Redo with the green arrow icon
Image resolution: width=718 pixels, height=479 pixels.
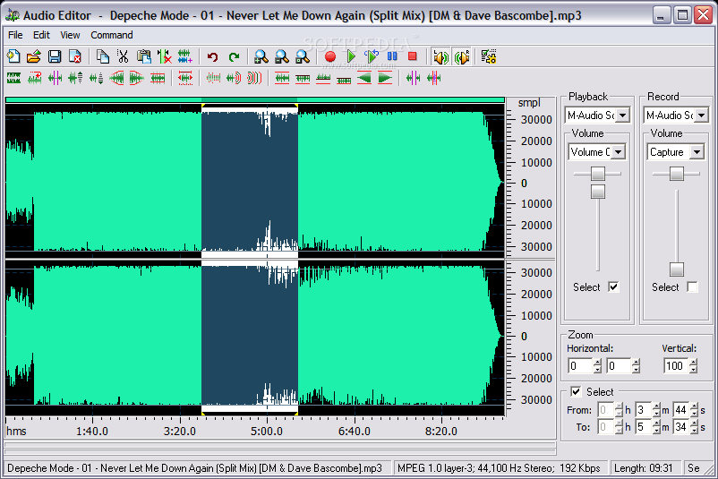click(x=234, y=56)
